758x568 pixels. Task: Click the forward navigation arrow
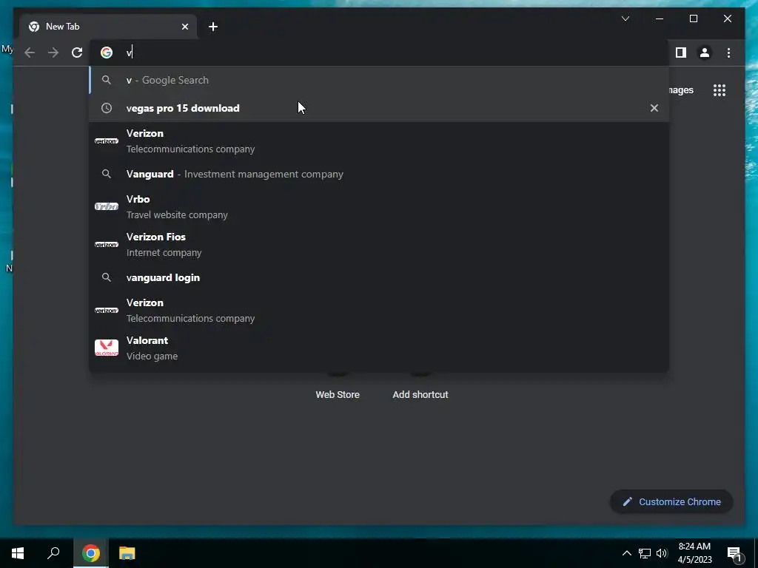53,53
